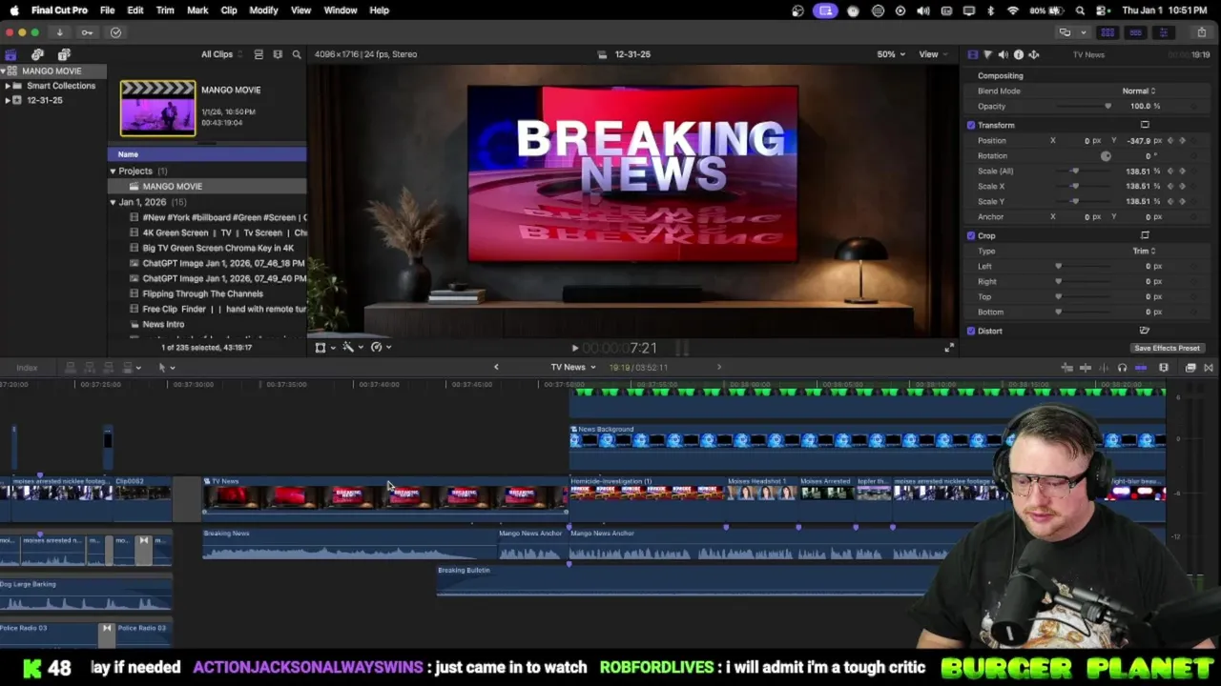Open TV News timeline name dropdown
This screenshot has height=686, width=1221.
(x=572, y=367)
